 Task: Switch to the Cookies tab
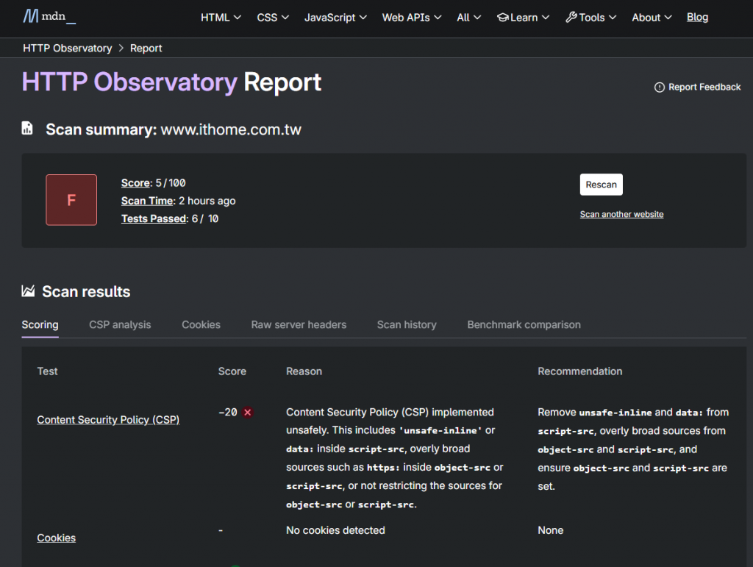201,325
